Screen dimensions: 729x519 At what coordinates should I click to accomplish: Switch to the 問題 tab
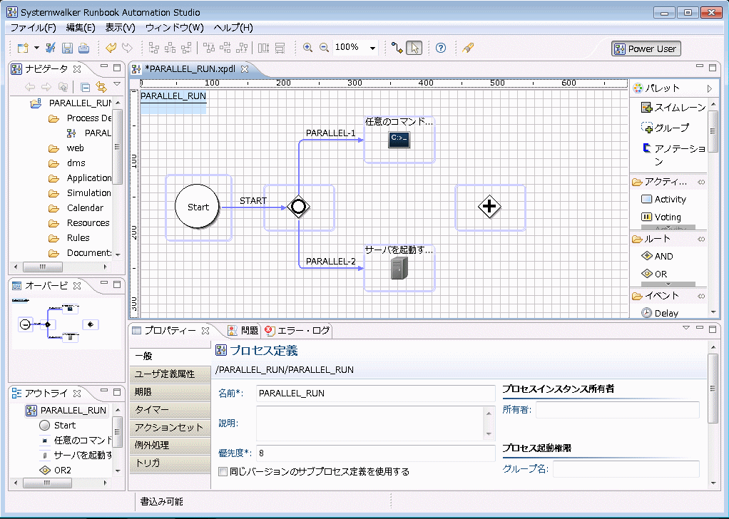[x=243, y=330]
